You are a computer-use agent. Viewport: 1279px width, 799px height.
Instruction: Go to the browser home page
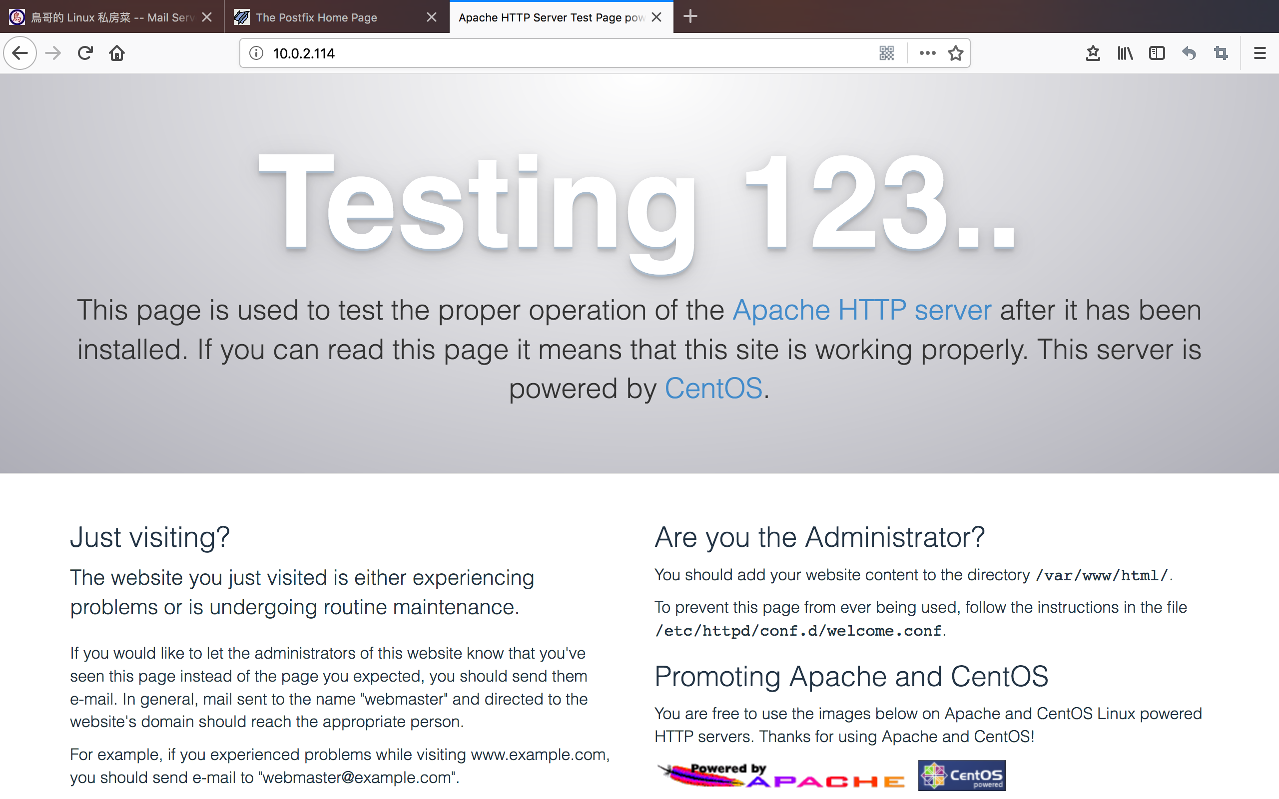[x=117, y=53]
